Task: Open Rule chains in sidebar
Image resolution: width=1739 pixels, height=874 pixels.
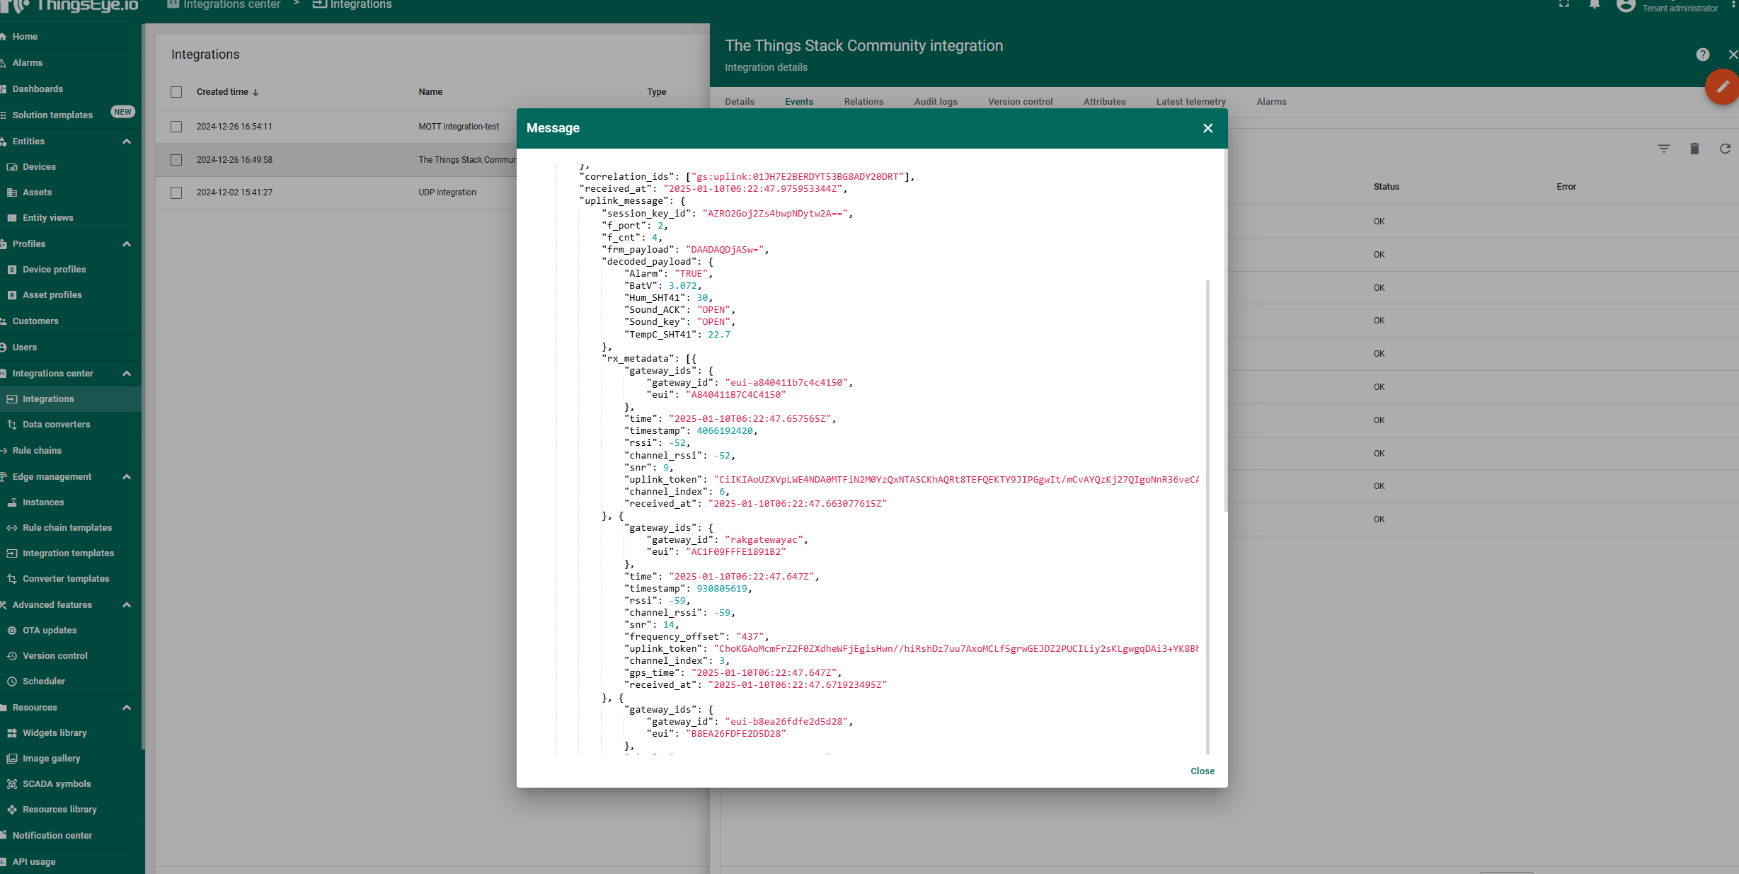Action: coord(37,451)
